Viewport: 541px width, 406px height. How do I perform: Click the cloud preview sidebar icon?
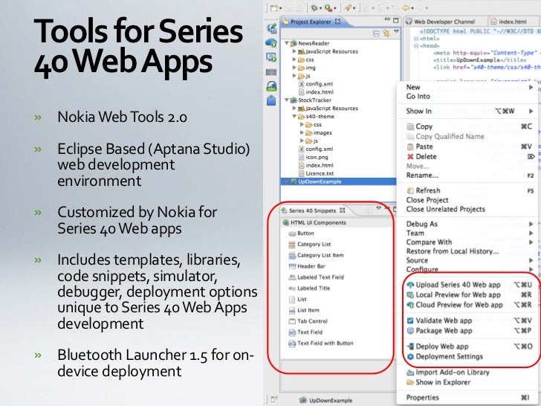[271, 43]
